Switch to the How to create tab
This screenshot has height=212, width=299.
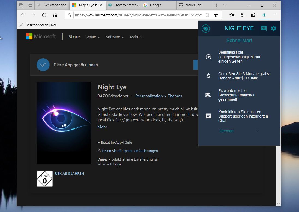pyautogui.click(x=123, y=5)
